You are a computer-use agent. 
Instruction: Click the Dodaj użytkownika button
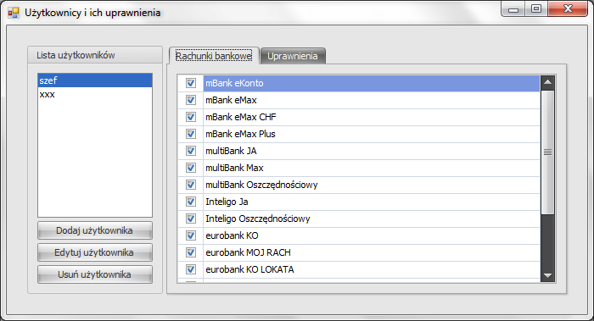tap(95, 230)
